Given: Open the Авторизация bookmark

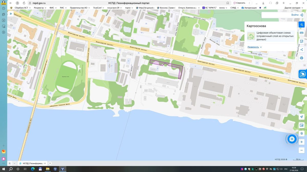Looking at the screenshot, I should [248, 8].
